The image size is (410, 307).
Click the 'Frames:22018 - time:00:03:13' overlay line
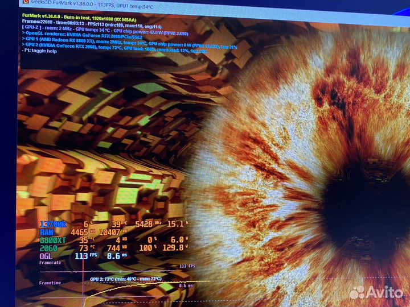point(92,24)
